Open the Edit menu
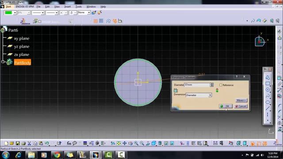The height and width of the screenshot is (159, 283). coord(47,7)
